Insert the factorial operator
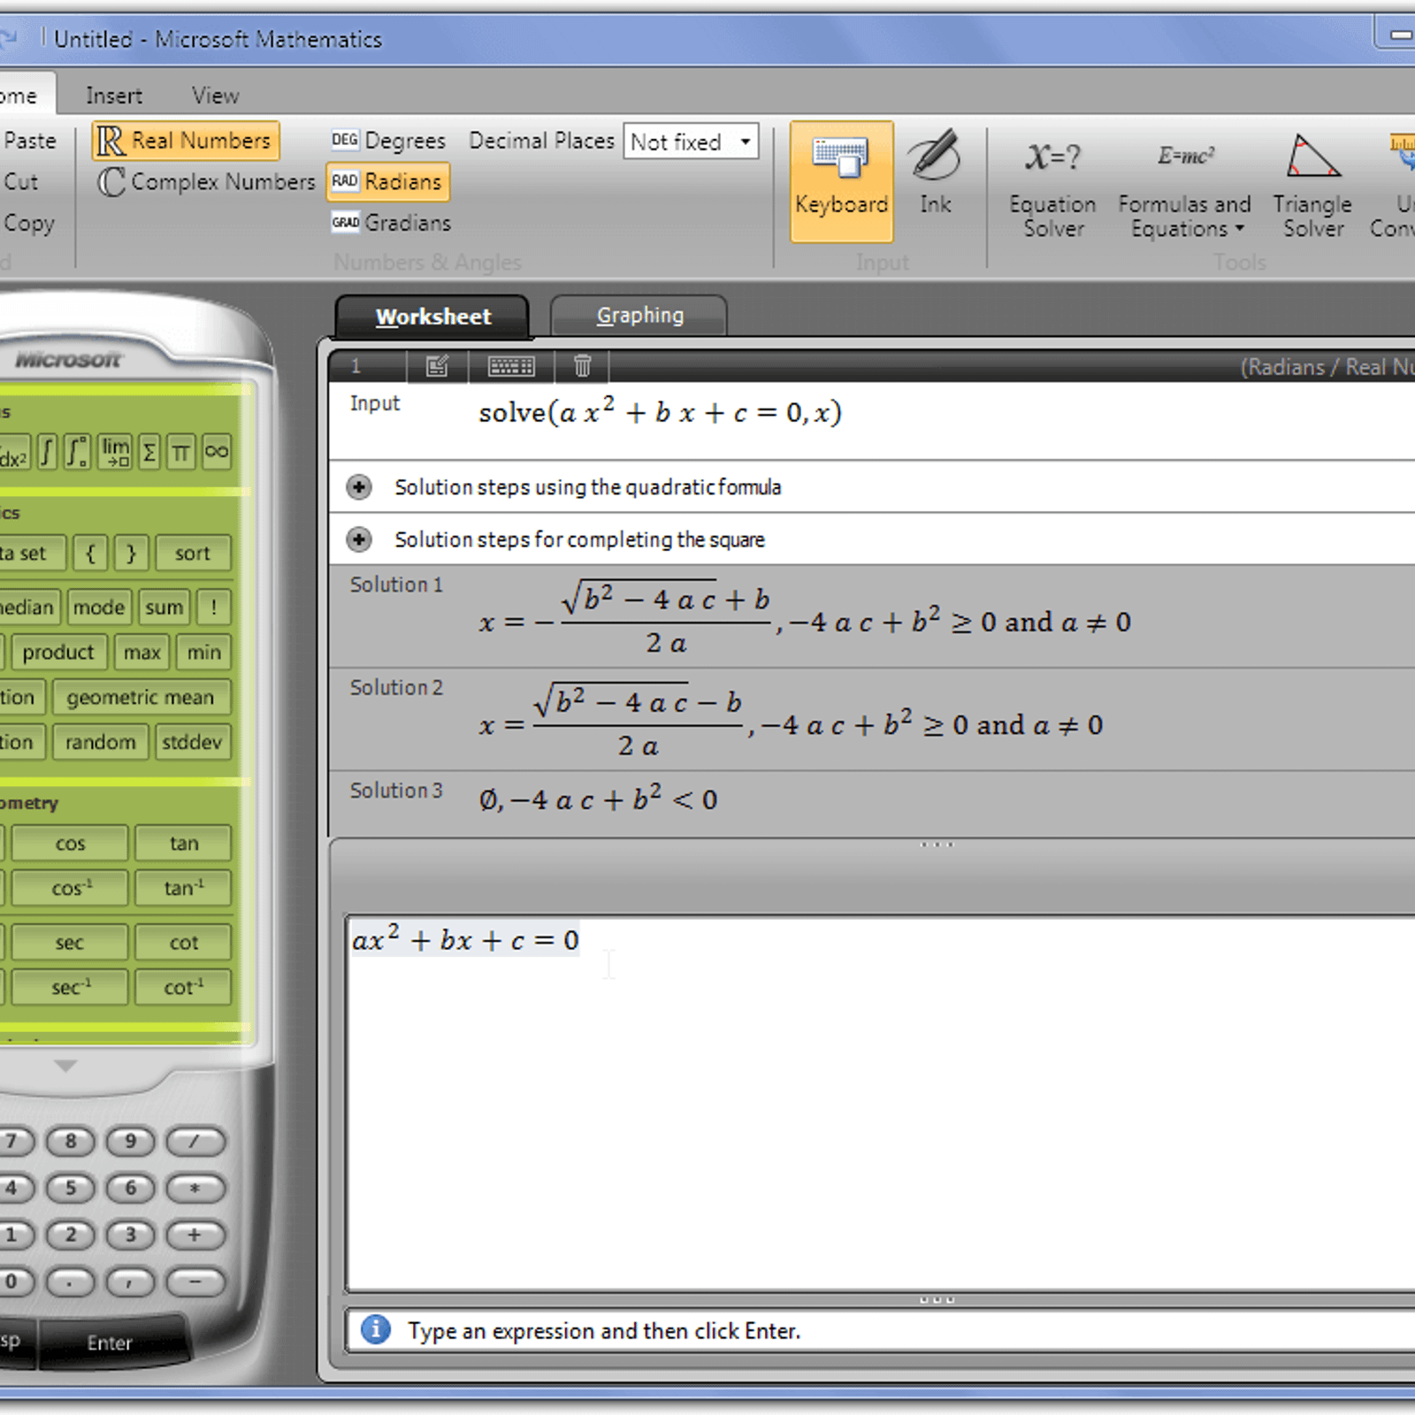Viewport: 1415px width, 1415px height. pos(213,608)
